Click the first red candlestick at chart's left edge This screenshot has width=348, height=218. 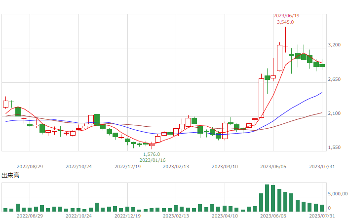5,104
